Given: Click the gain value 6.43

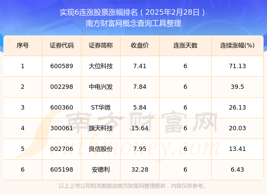Looking at the screenshot, I should click(237, 170).
